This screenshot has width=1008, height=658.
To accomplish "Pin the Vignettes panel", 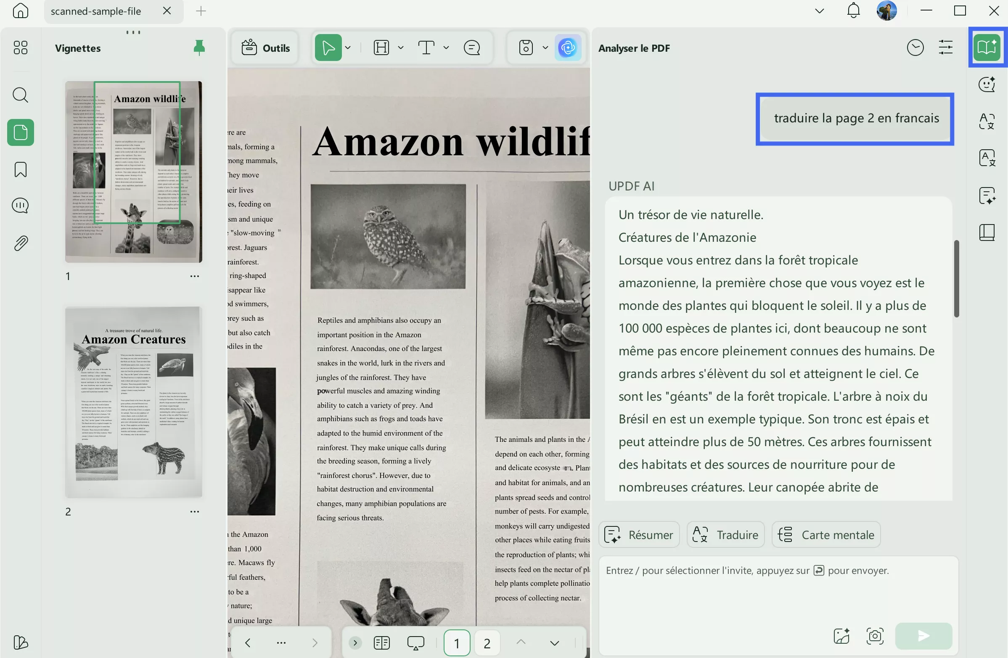I will click(199, 48).
